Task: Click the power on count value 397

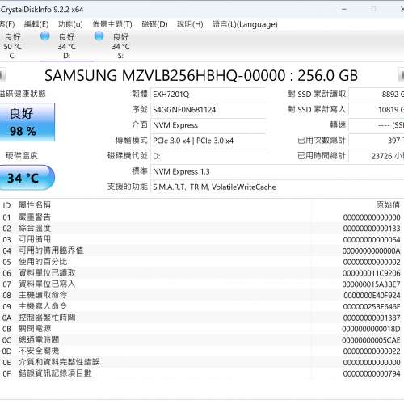Action: [x=377, y=141]
